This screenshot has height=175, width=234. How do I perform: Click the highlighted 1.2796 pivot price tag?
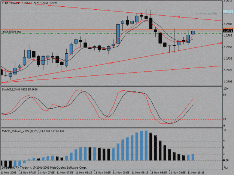(228, 12)
